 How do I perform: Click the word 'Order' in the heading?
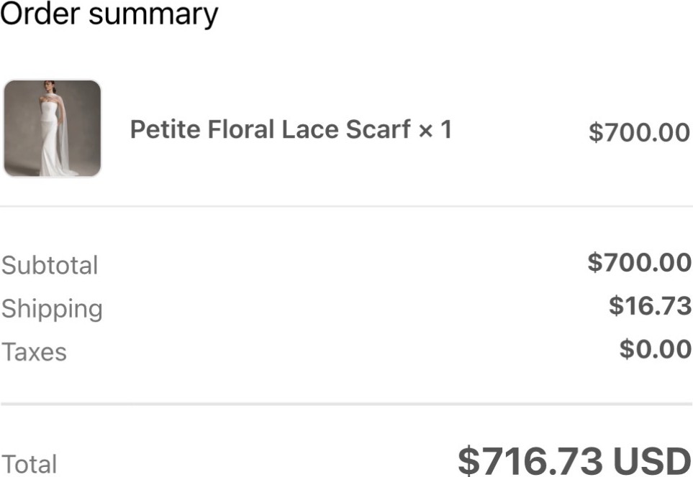41,14
